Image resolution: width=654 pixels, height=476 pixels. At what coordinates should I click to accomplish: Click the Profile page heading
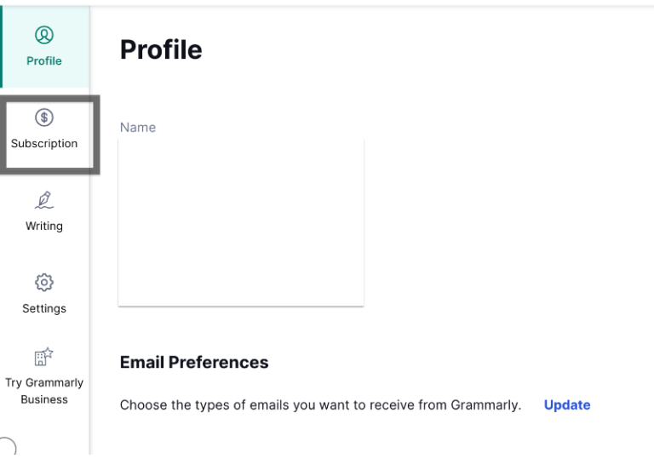click(x=161, y=50)
